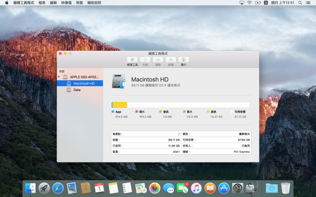
Task: Click the yellow segment of the storage bar
Action: 120,105
